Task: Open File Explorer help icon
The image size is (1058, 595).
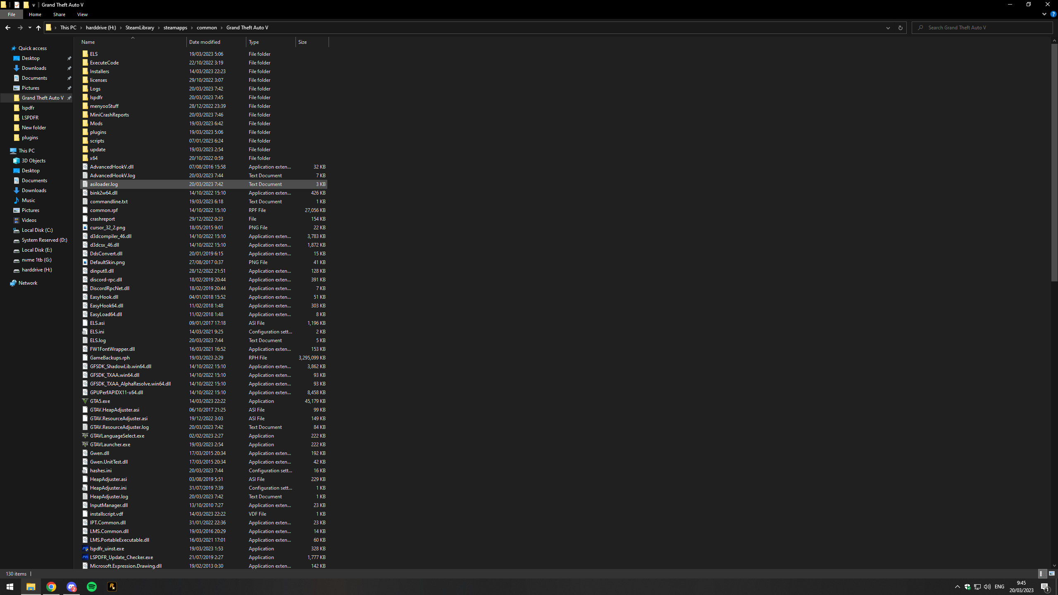Action: (x=1053, y=14)
